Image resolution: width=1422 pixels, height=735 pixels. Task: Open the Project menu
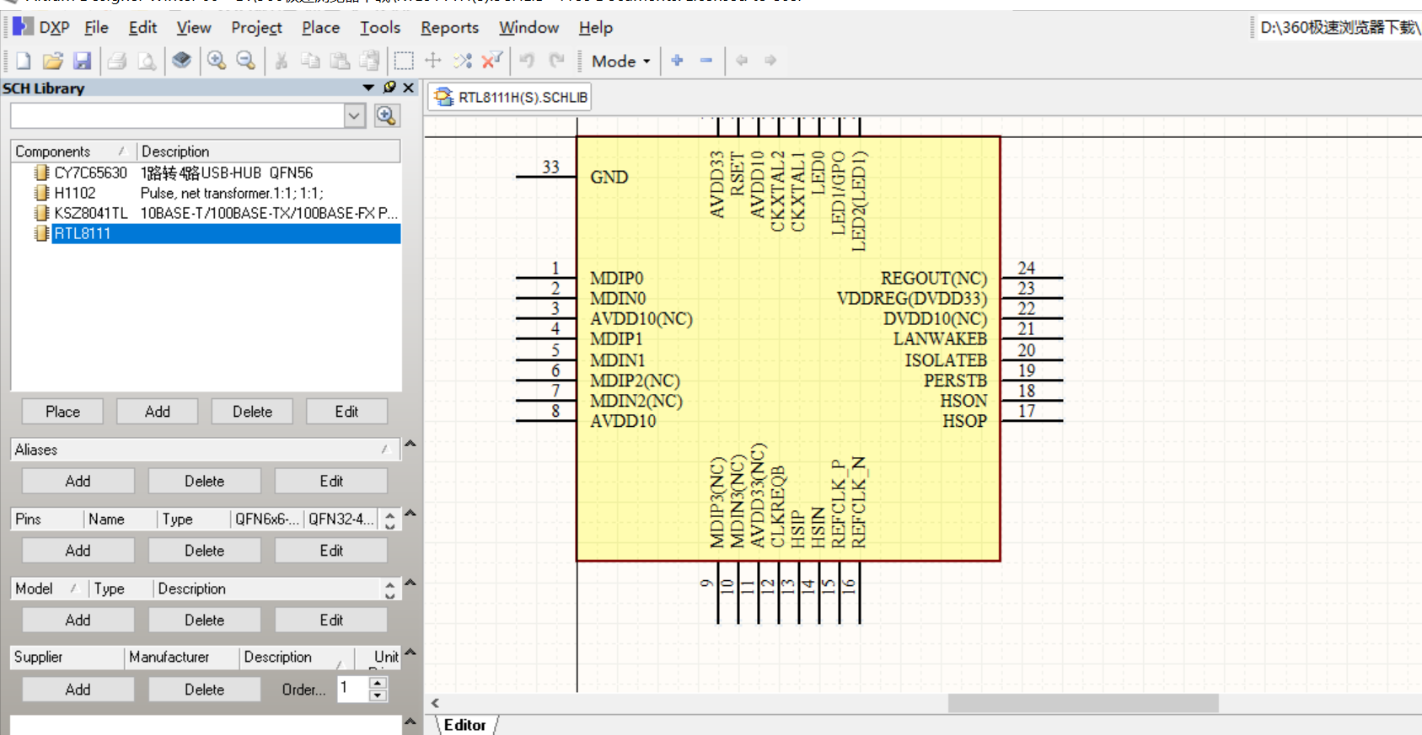[256, 28]
